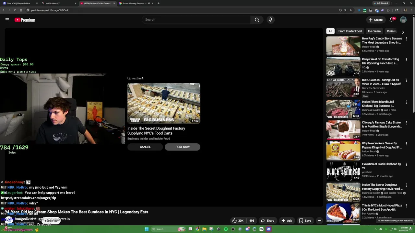Open the NYC's Most Hyped Pizza thumbnail
The width and height of the screenshot is (415, 233).
[x=343, y=213]
